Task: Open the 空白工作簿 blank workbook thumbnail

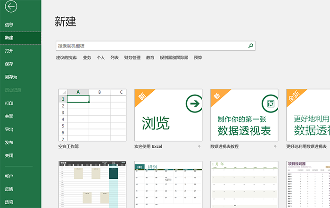Action: (92, 115)
